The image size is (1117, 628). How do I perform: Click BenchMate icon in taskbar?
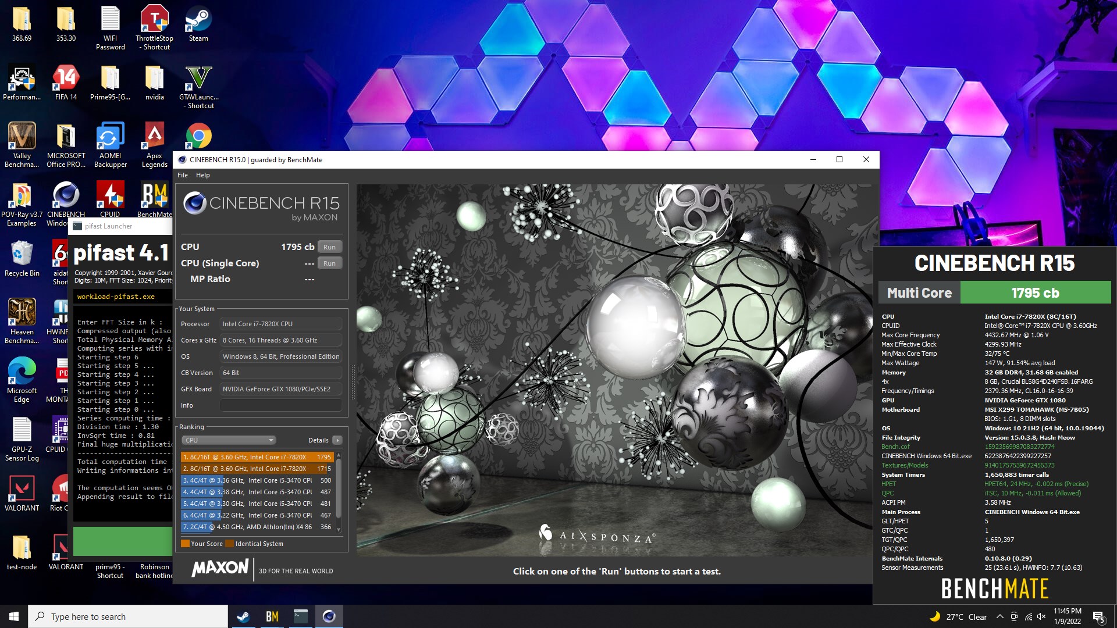[272, 616]
